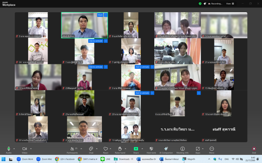Image resolution: width=262 pixels, height=163 pixels.
Task: Expand the arrow next to Participants
Action: coord(81,149)
